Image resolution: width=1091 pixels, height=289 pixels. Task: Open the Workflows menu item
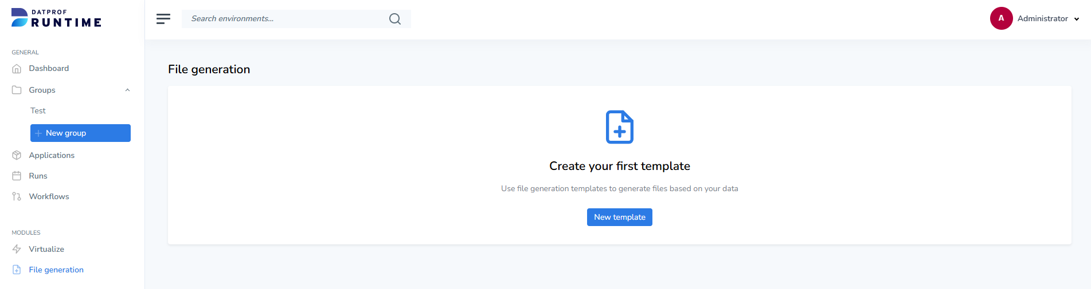49,196
